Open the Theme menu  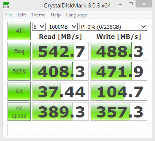pos(38,15)
